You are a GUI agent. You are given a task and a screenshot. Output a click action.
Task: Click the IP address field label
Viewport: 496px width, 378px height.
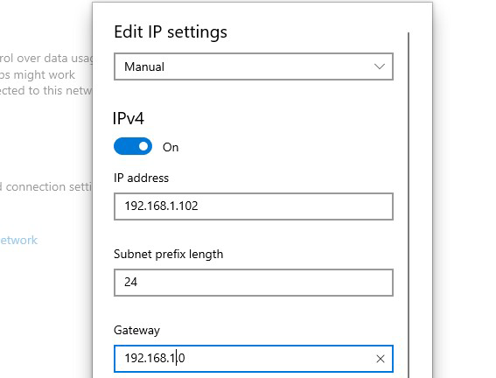141,178
